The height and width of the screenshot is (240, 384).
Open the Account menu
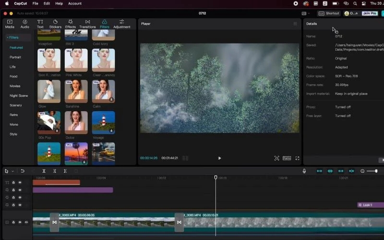(75, 3)
